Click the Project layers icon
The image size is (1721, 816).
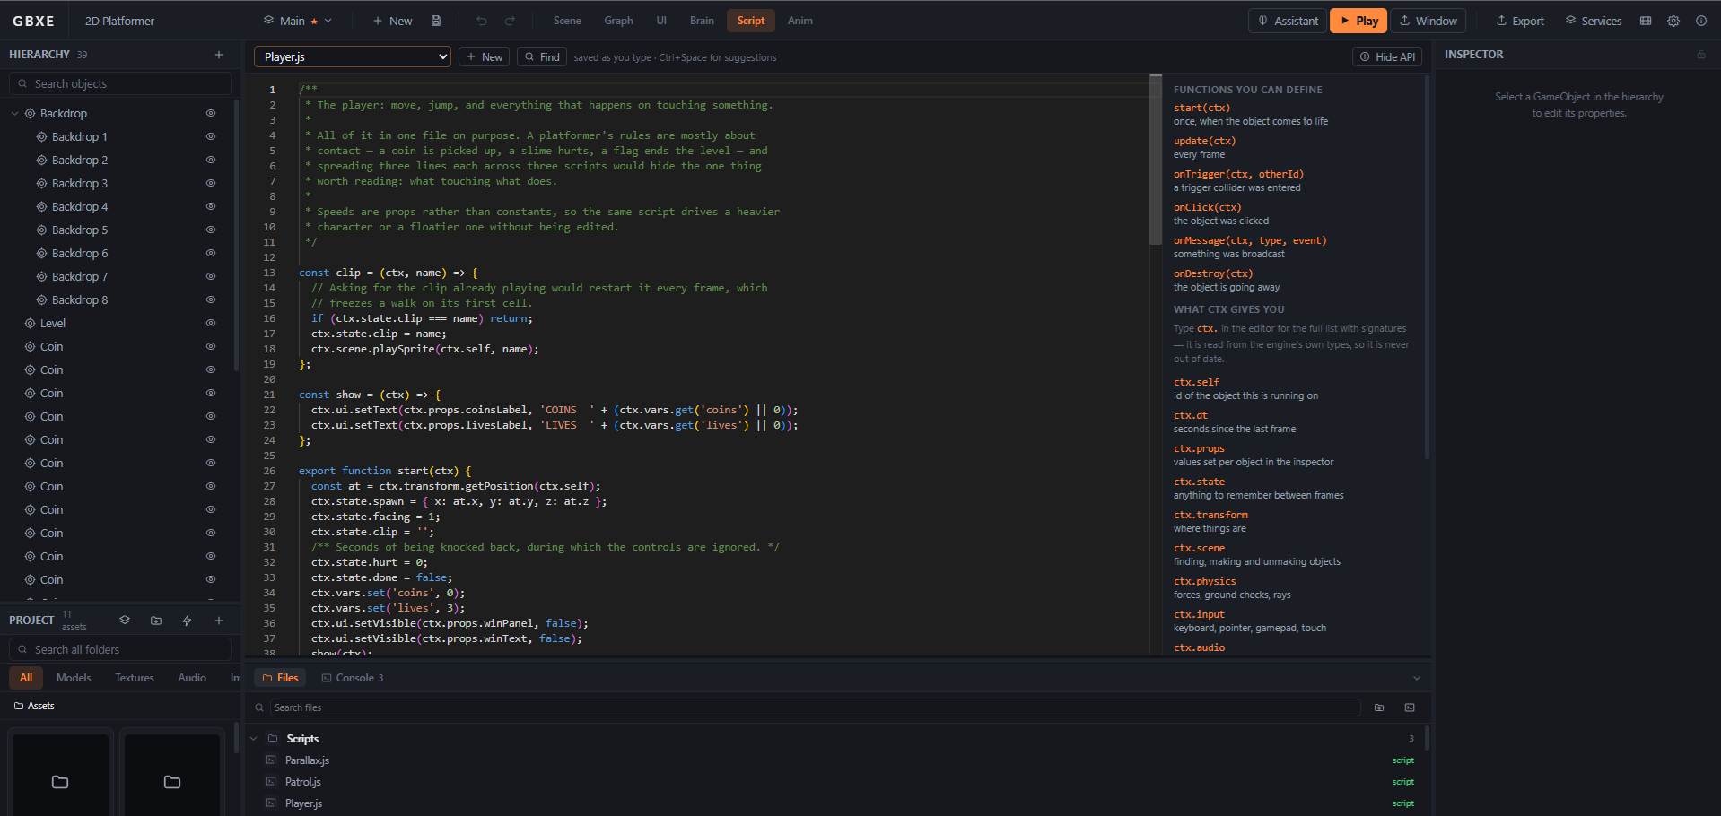(x=125, y=621)
